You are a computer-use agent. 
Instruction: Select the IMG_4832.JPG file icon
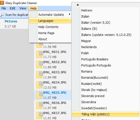tap(40, 64)
